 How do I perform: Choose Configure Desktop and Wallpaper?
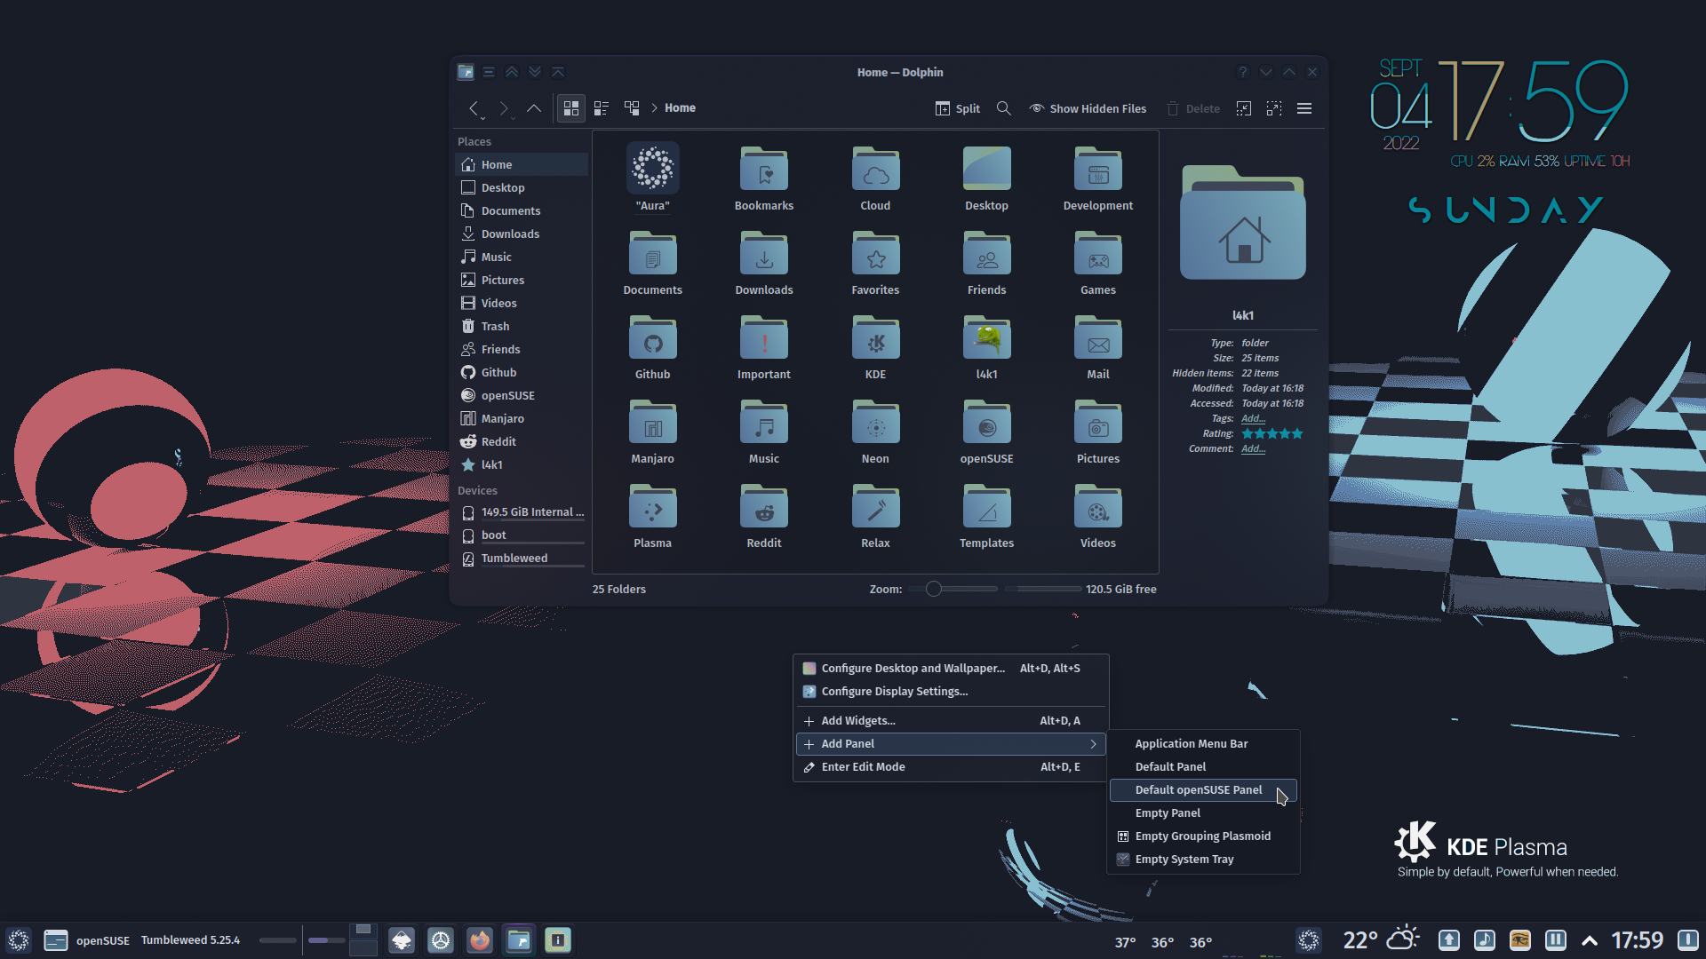pos(951,668)
